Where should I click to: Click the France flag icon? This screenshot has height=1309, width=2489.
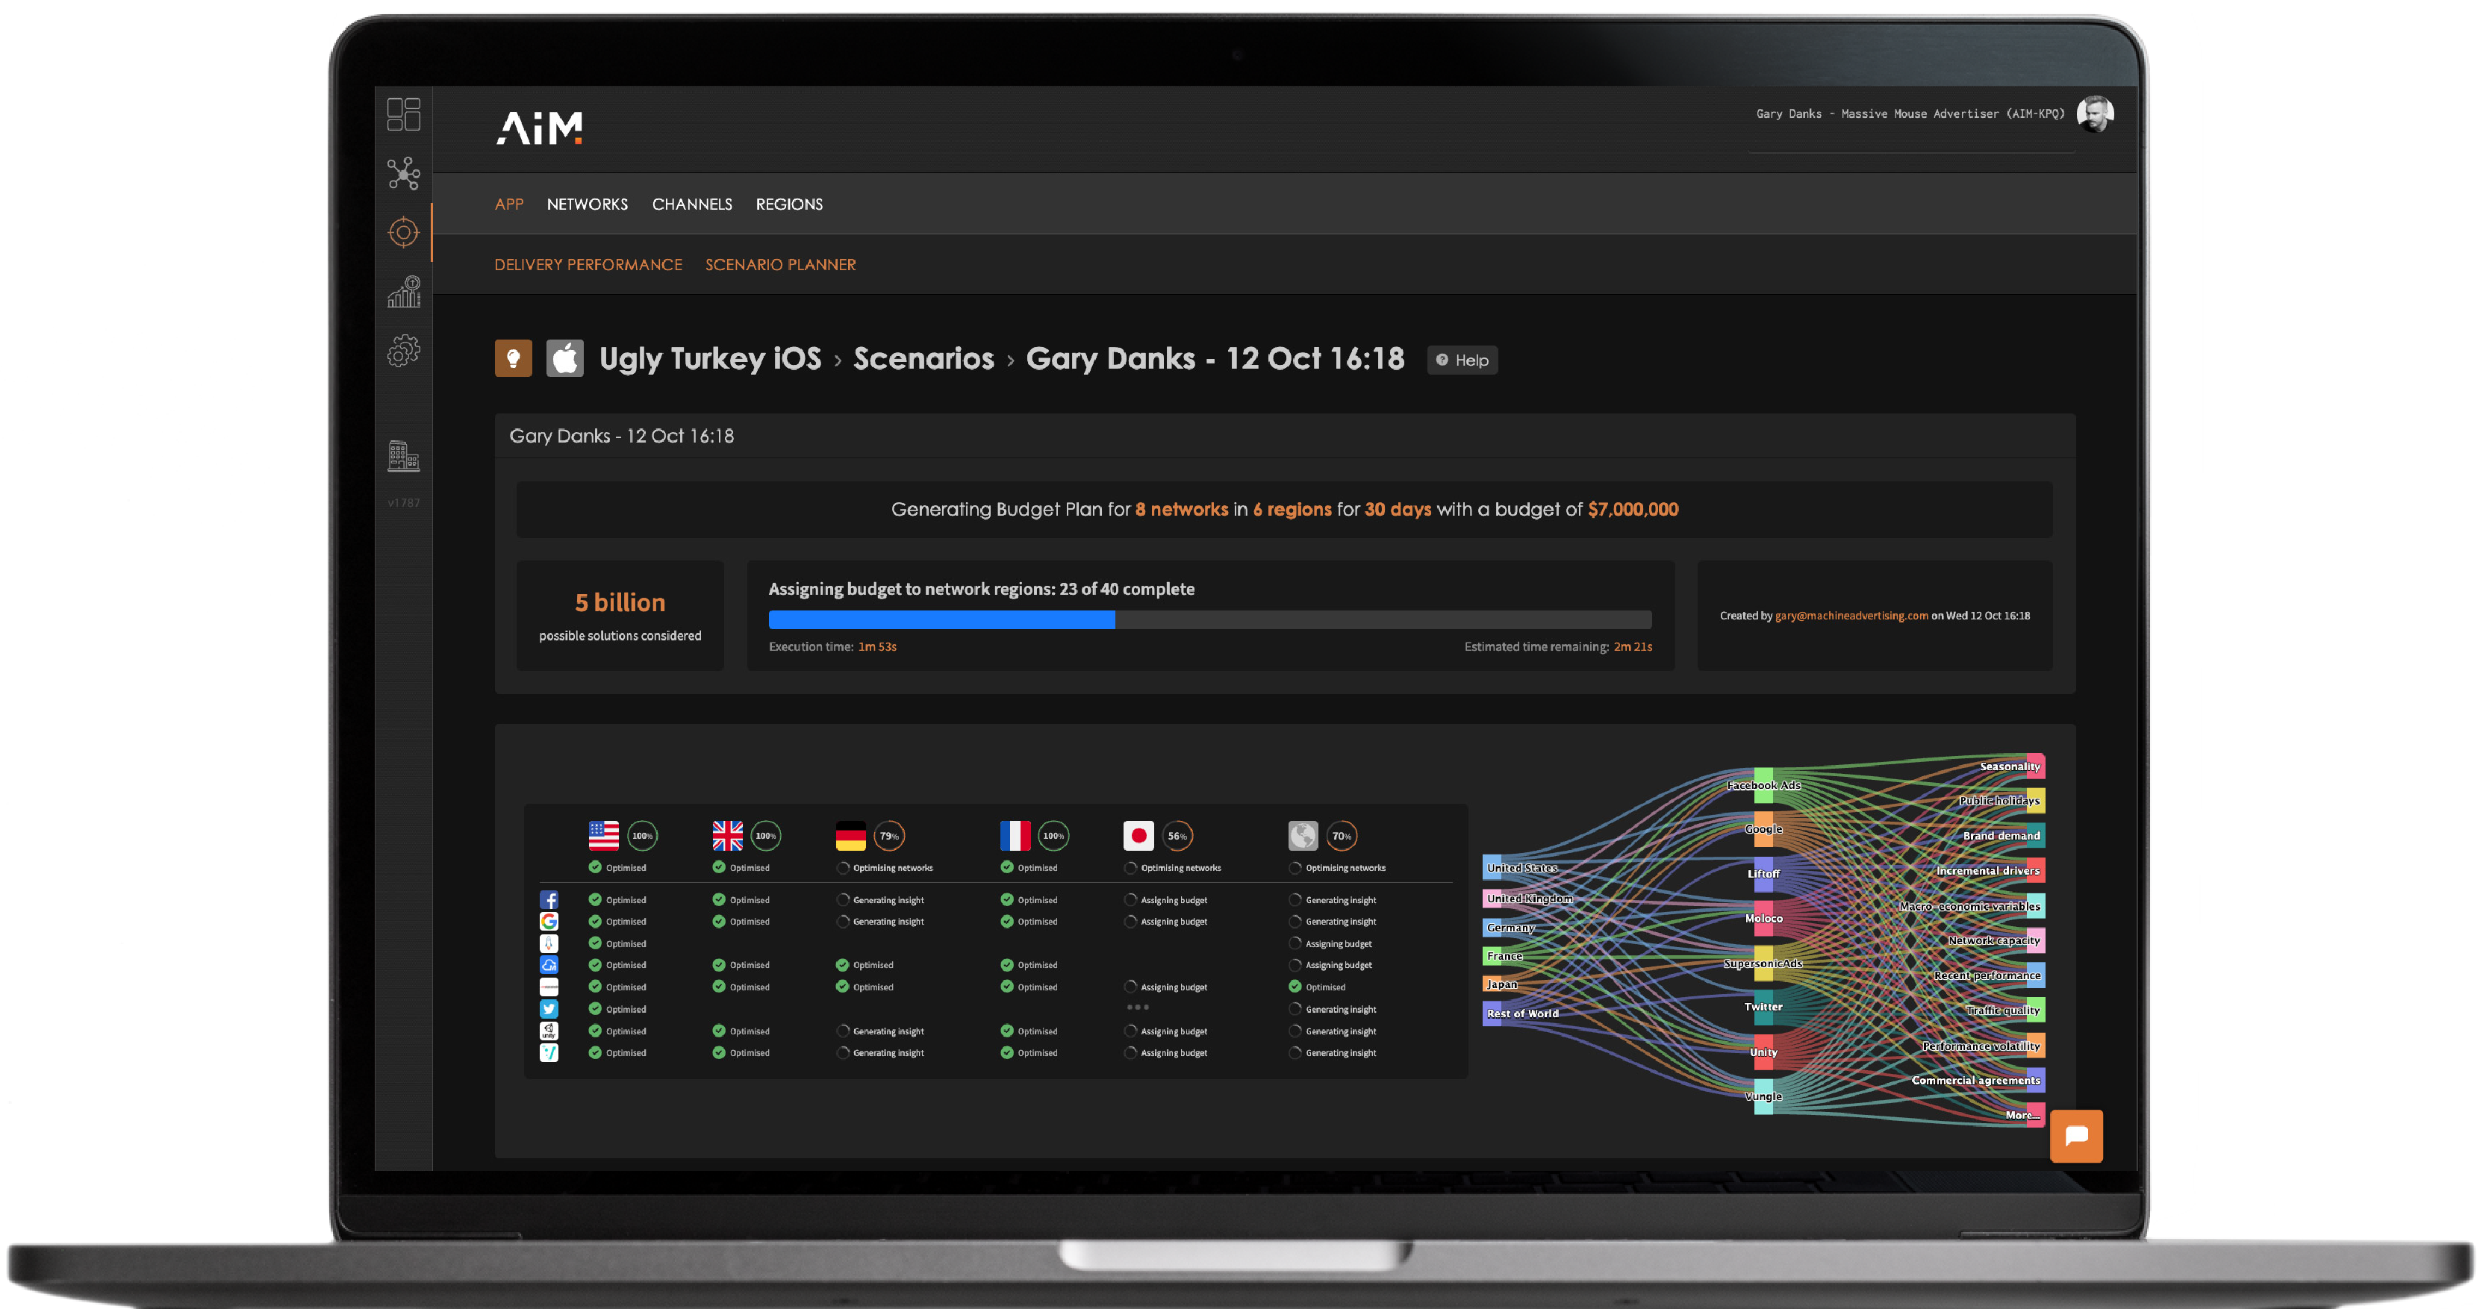(x=1015, y=836)
